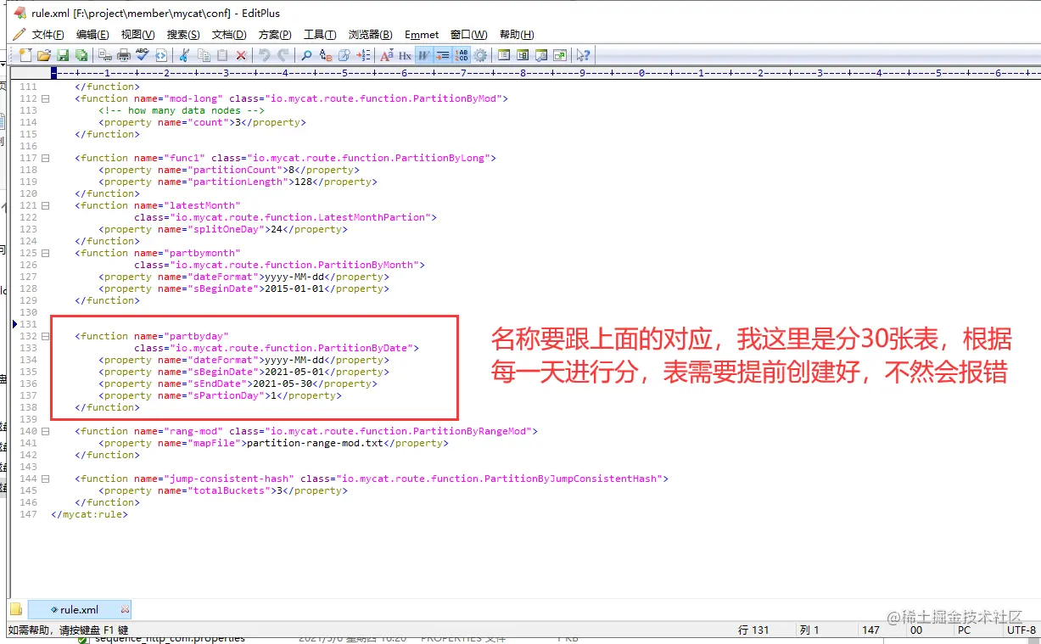Close the rule.xml tab with its X
Viewport: 1041px width, 644px height.
click(126, 609)
